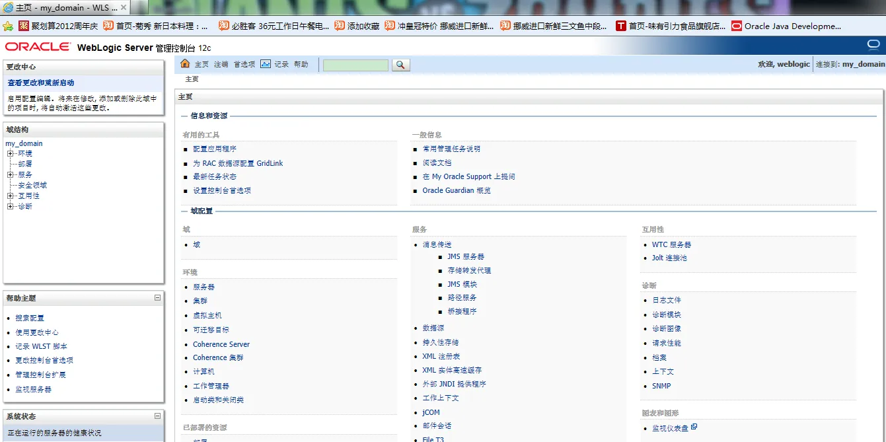Collapse the 系统状态 panel
886x442 pixels.
pos(157,416)
